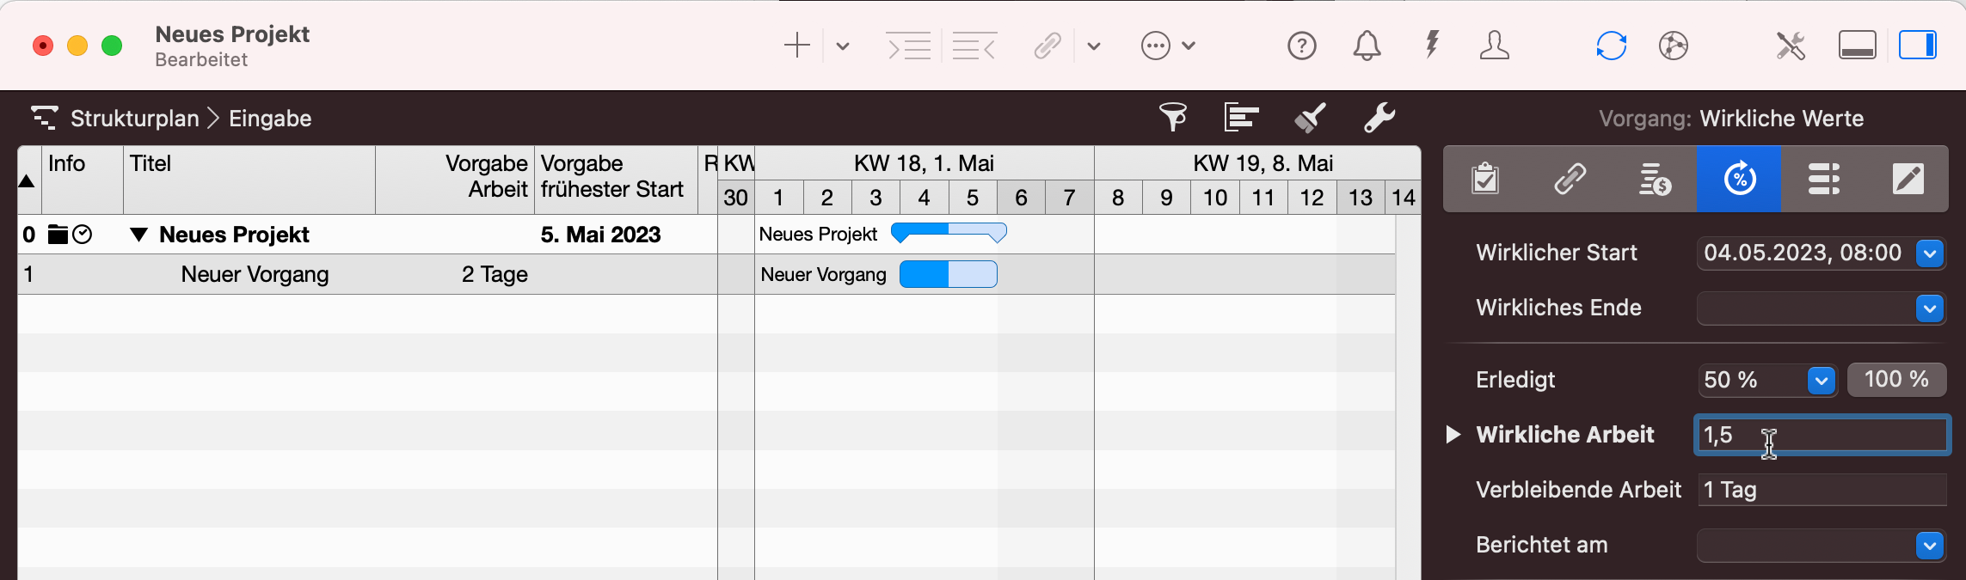The image size is (1966, 580).
Task: Click Strukturplan in the breadcrumb
Action: coord(134,119)
